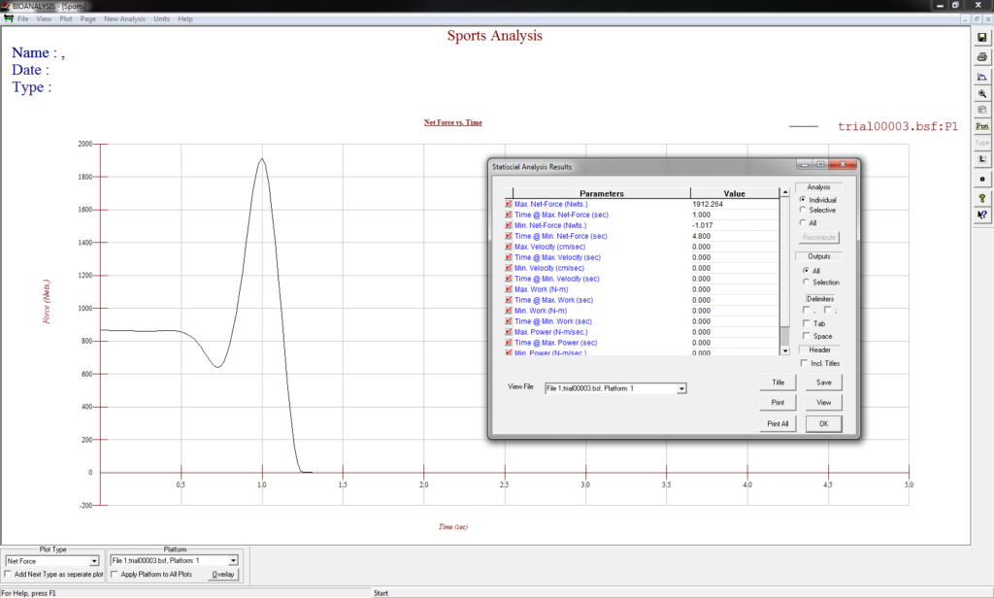Viewport: 994px width, 598px height.
Task: Enable the Tab delimiter checkbox
Action: (x=807, y=323)
